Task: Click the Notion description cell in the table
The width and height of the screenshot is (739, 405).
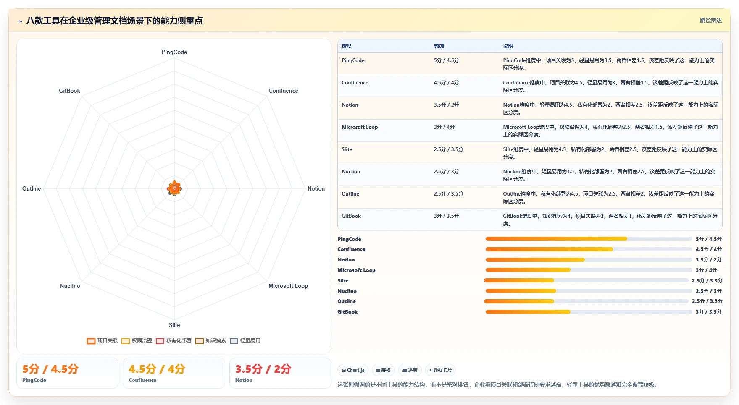Action: [x=610, y=109]
